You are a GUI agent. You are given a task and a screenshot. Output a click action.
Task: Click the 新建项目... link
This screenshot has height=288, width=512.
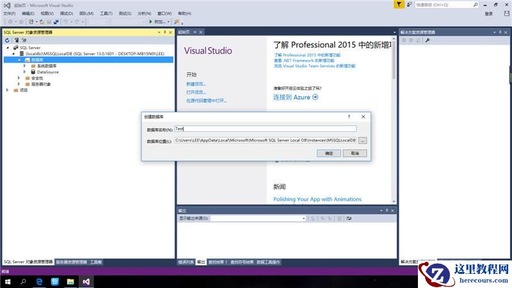point(196,84)
